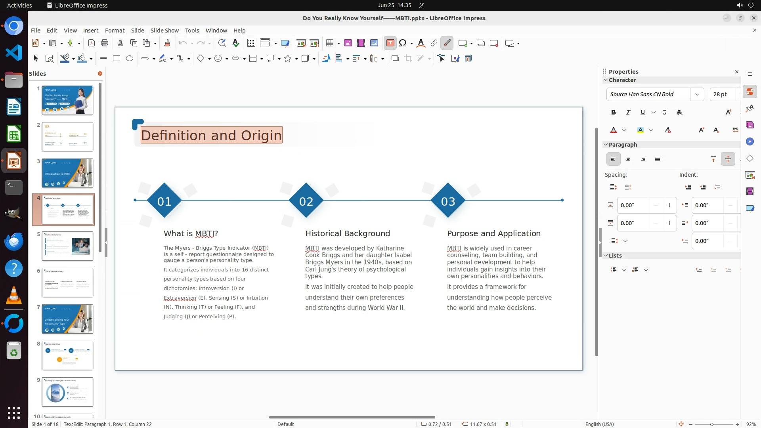Viewport: 761px width, 428px height.
Task: Collapse the Paragraph section
Action: tap(606, 145)
